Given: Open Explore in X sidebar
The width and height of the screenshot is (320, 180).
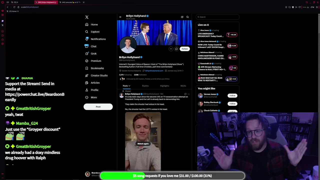Looking at the screenshot, I should [92, 32].
